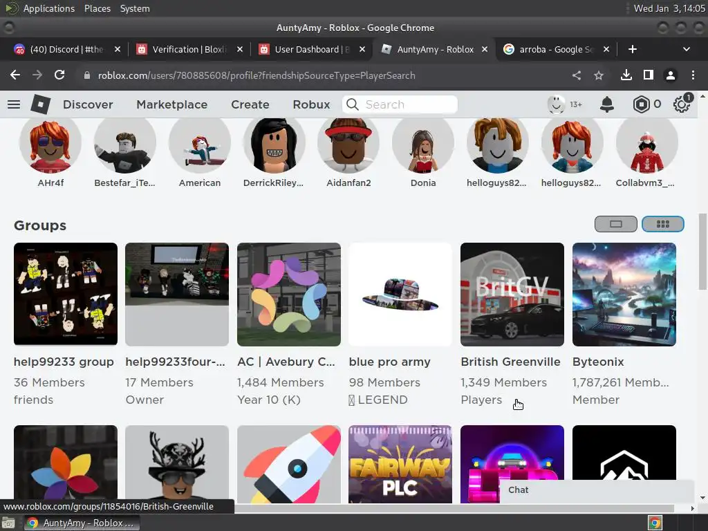Image resolution: width=708 pixels, height=531 pixels.
Task: Click the Roblox logo home icon
Action: point(41,104)
